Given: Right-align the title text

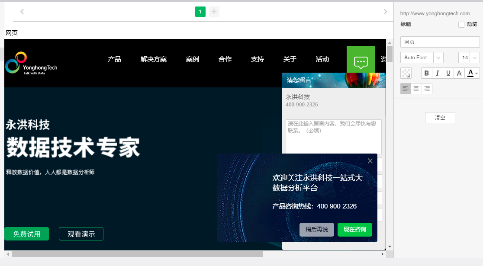Looking at the screenshot, I should click(427, 89).
